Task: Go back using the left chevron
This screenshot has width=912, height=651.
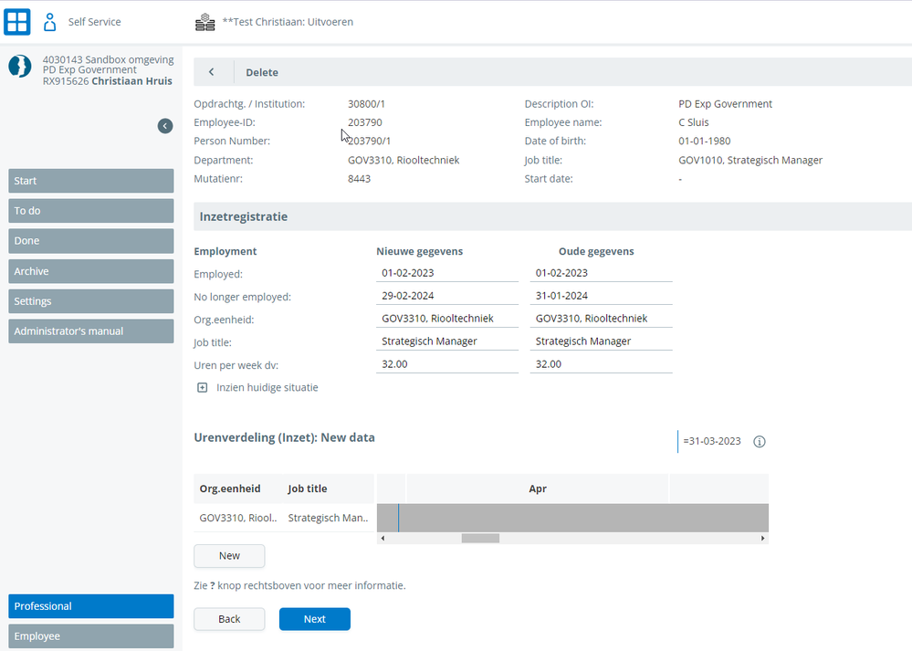Action: (212, 72)
